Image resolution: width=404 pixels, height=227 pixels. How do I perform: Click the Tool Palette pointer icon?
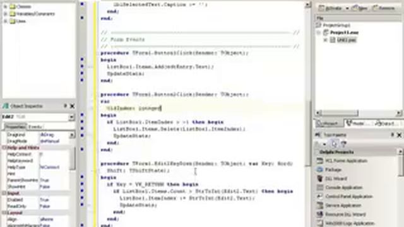(334, 144)
